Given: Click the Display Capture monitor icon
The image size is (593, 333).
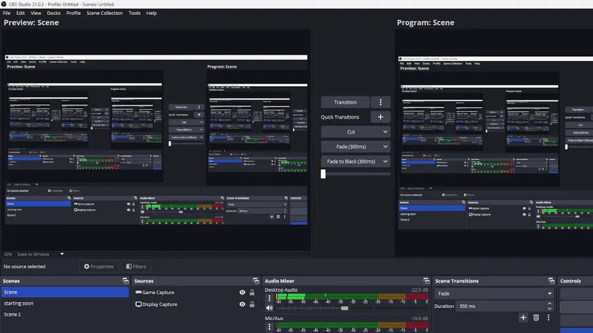Looking at the screenshot, I should [x=138, y=304].
